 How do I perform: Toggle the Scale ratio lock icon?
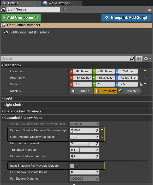(x=141, y=84)
